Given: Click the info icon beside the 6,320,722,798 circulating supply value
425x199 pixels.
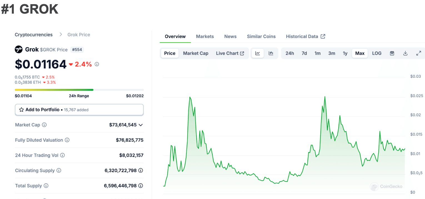Looking at the screenshot, I should pos(141,170).
